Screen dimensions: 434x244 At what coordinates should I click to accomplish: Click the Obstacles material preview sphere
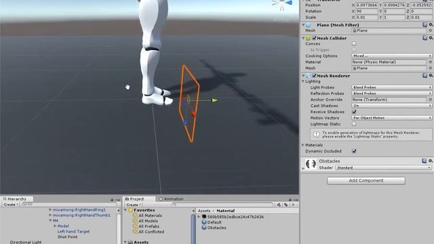click(311, 164)
